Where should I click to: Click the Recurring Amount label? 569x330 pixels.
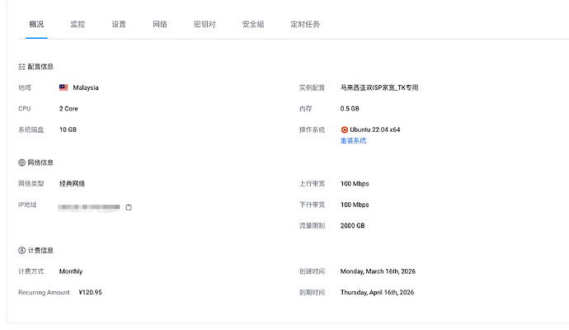44,293
